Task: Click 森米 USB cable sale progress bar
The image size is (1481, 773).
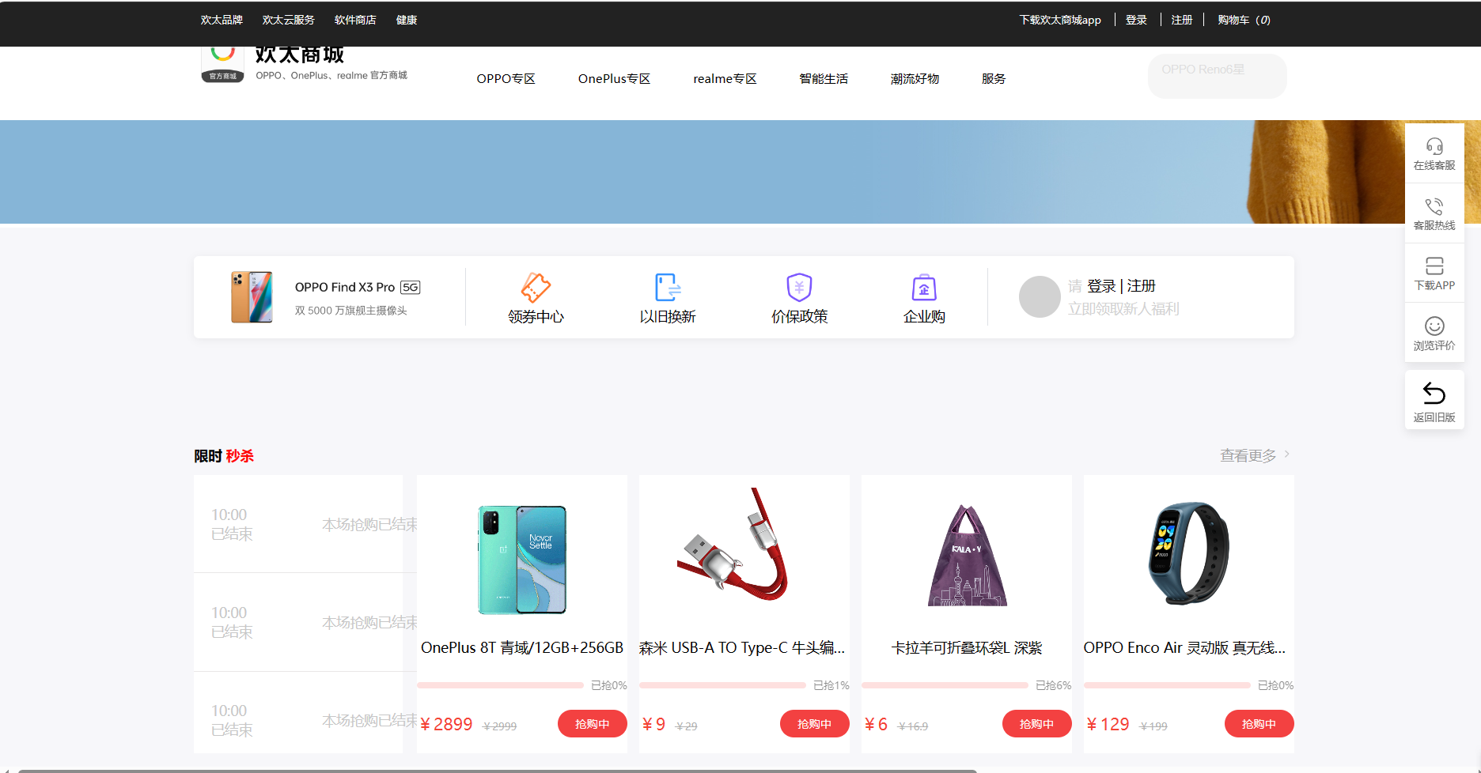Action: coord(722,685)
